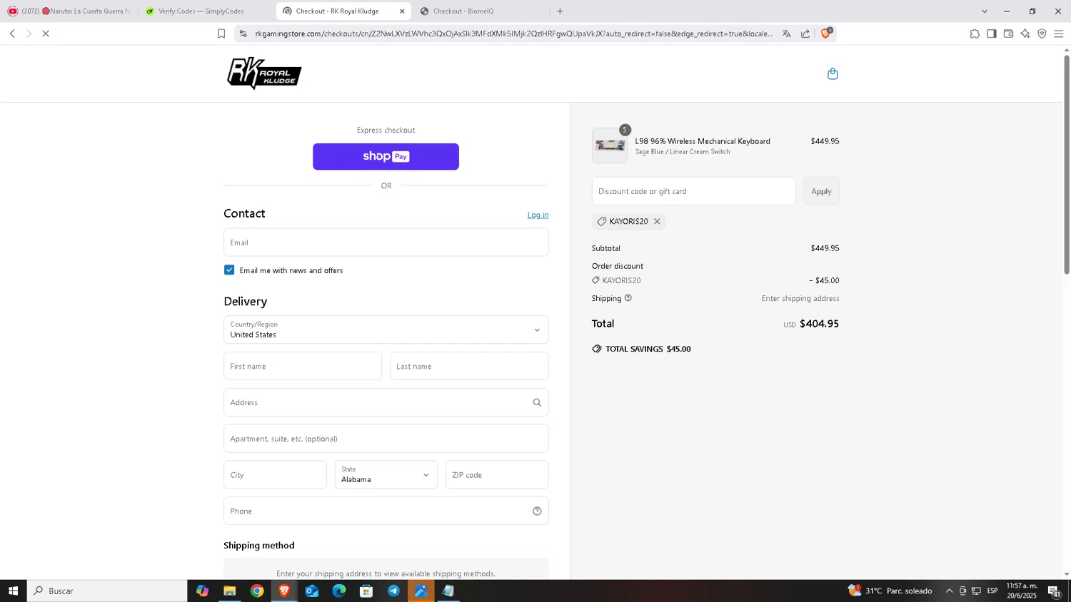Image resolution: width=1071 pixels, height=602 pixels.
Task: Click the address search magnifier icon
Action: coord(537,402)
